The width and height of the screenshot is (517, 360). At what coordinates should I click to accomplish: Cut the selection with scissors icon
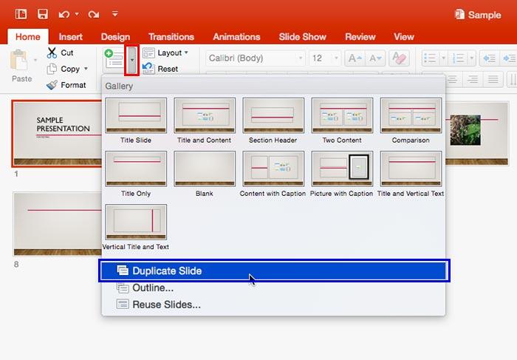[61, 52]
